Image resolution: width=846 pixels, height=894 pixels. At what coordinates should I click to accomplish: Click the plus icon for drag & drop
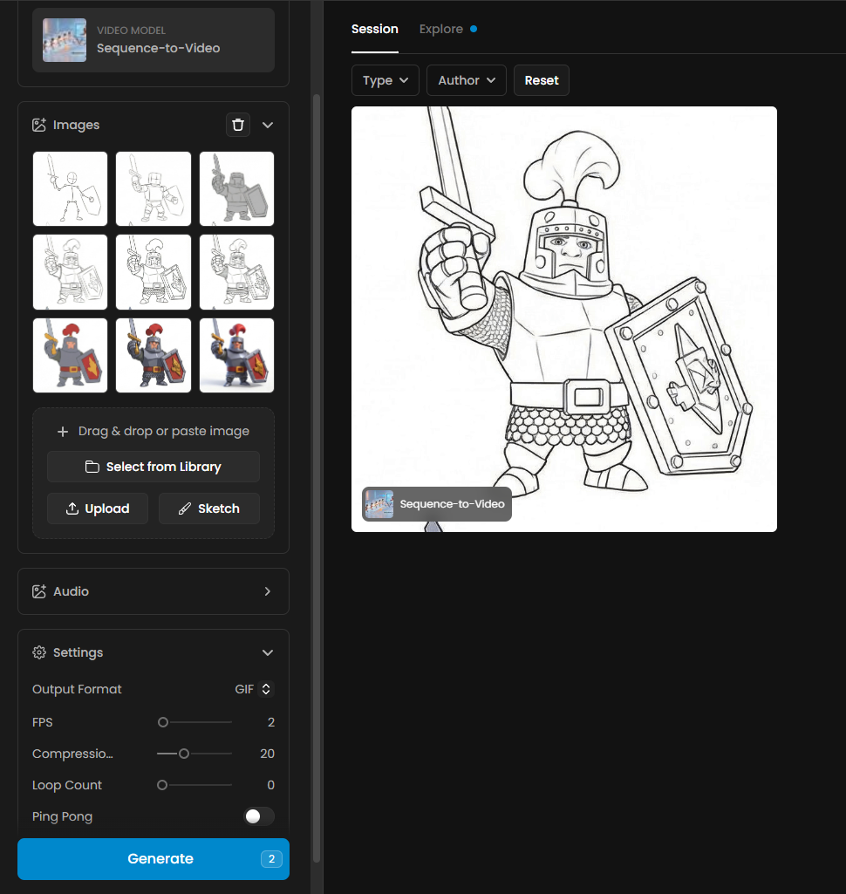click(x=63, y=432)
